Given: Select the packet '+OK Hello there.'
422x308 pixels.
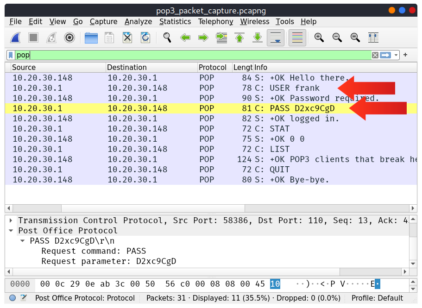Looking at the screenshot, I should tap(211, 78).
